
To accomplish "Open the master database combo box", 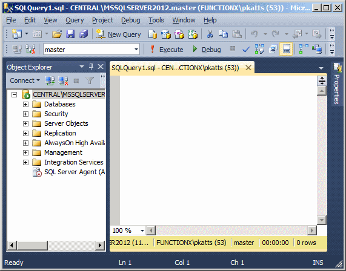I will tap(91, 50).
